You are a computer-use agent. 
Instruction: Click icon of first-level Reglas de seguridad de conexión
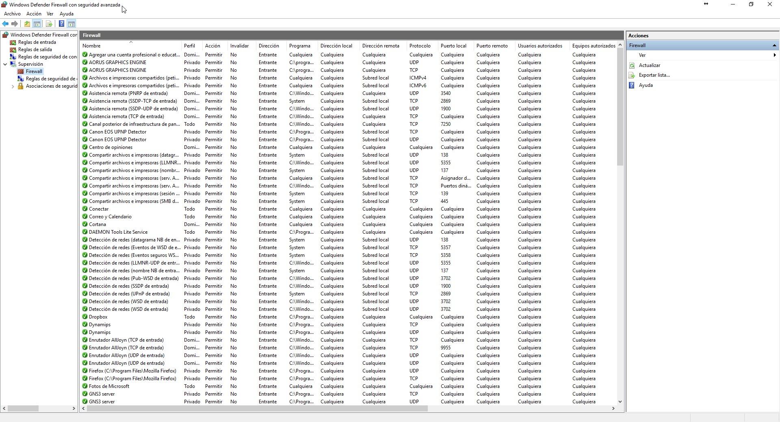click(13, 57)
